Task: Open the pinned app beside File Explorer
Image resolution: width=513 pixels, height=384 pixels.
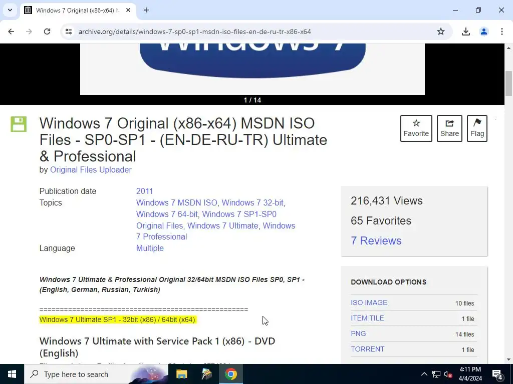Action: [x=206, y=374]
